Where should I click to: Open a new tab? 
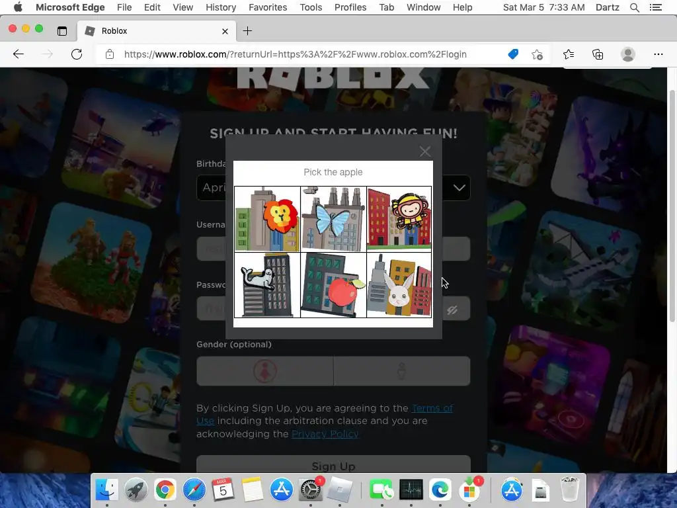(x=247, y=31)
